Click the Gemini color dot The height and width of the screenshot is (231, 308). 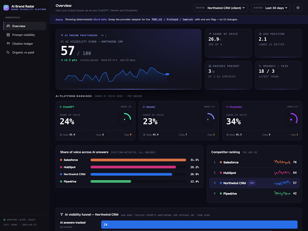tap(144, 107)
